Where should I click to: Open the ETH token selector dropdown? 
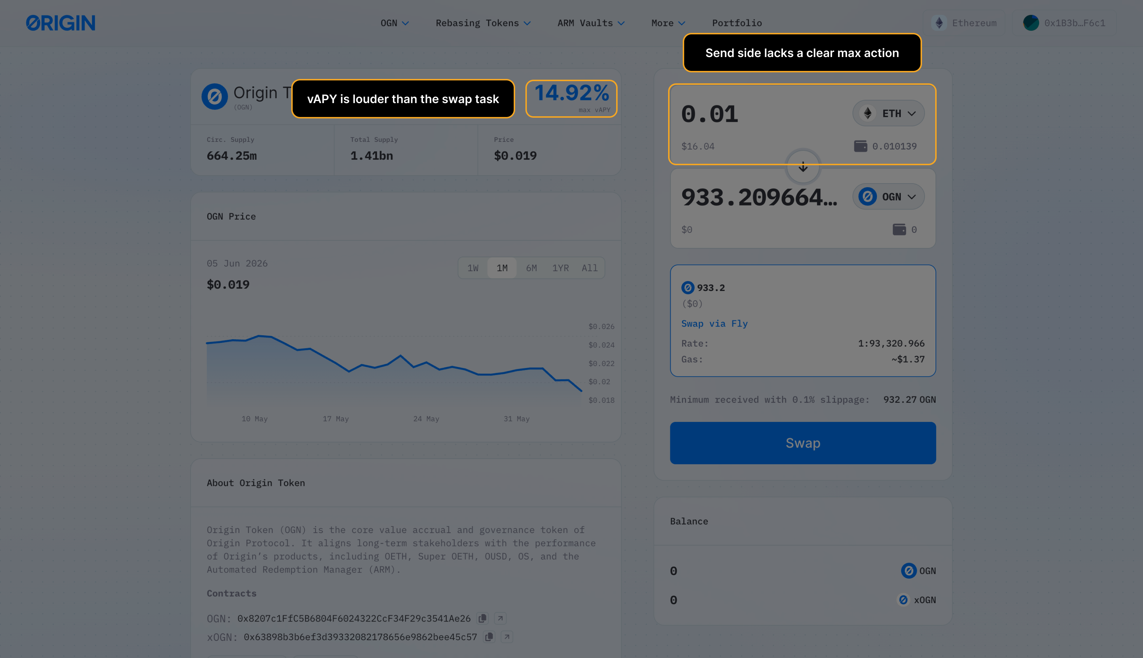(888, 113)
